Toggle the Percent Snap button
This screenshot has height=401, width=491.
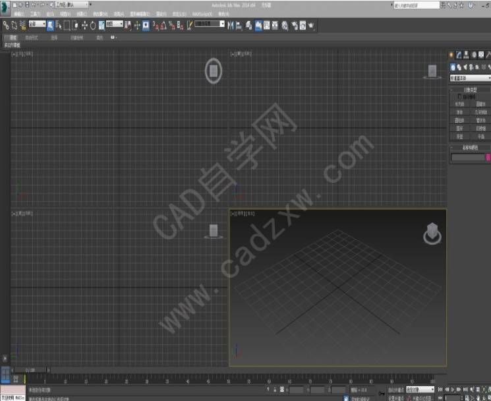pos(172,26)
